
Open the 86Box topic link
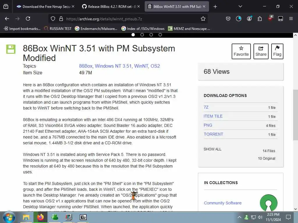tap(86, 66)
